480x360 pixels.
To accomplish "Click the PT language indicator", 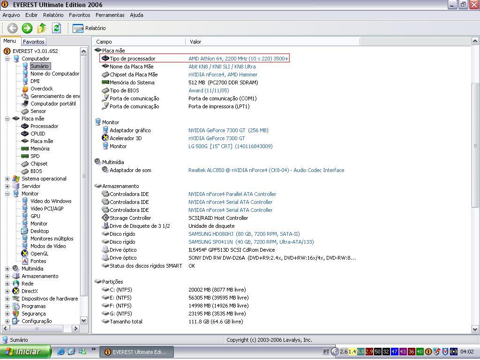I will click(326, 352).
